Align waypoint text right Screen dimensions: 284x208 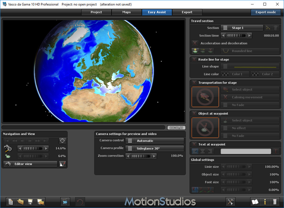[210, 151]
